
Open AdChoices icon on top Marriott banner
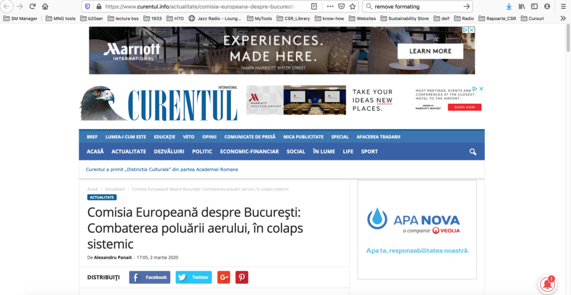tap(466, 30)
